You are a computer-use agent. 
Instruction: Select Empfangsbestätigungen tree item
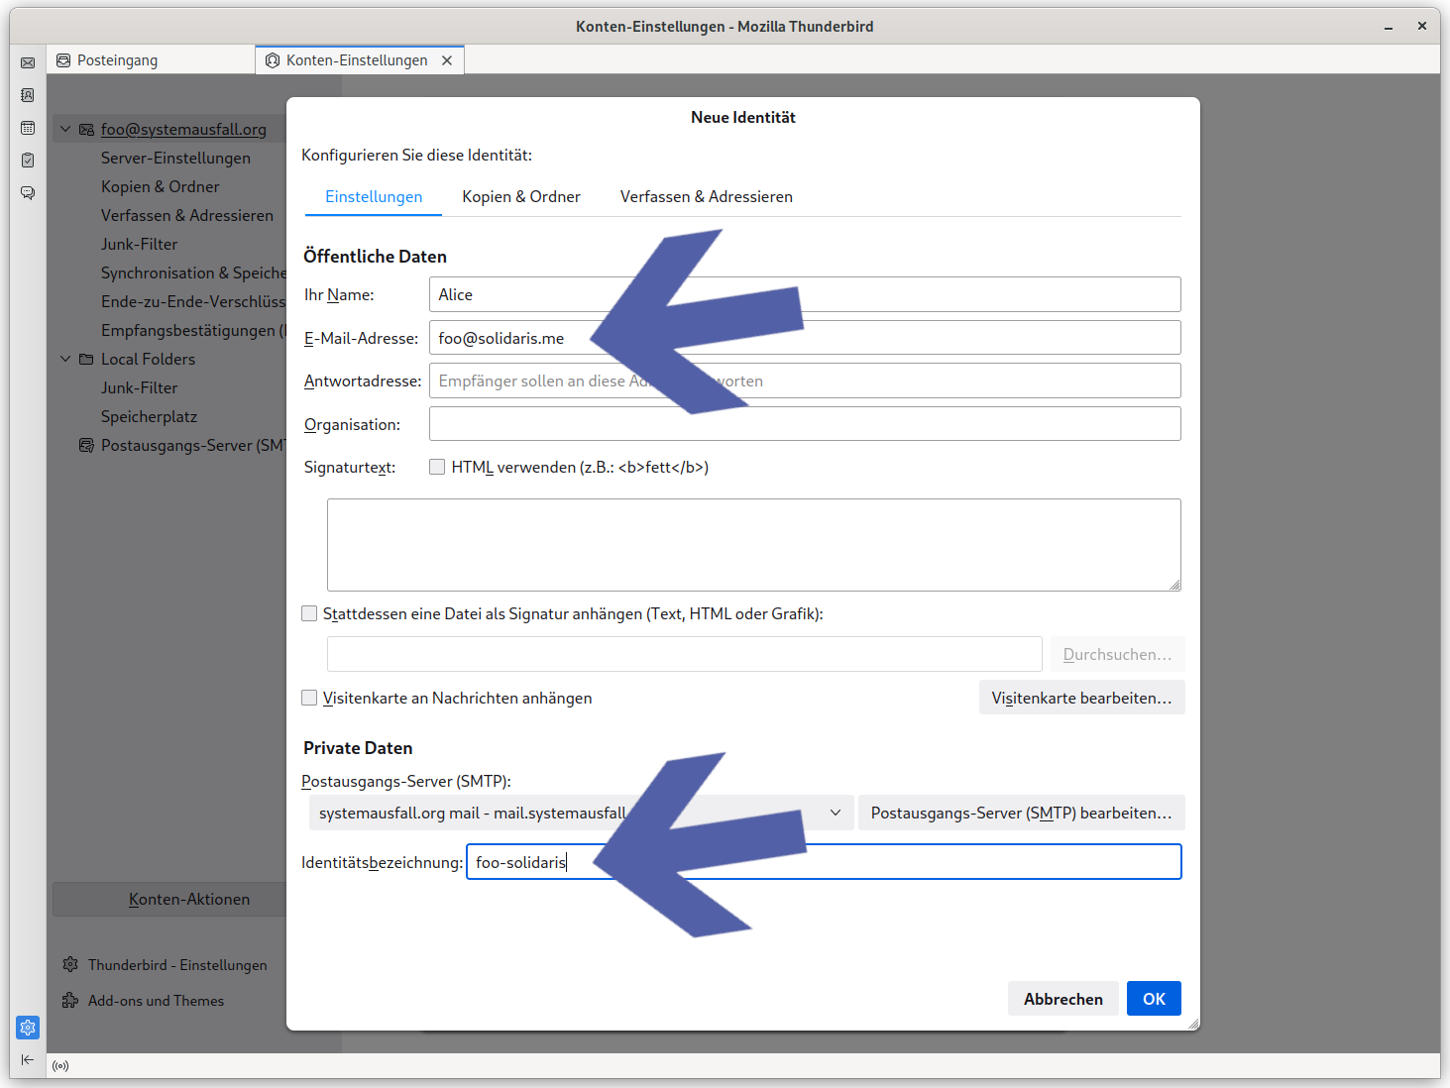(x=193, y=330)
